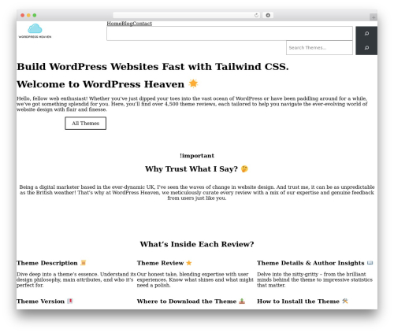Click heading "What's Inside Each Review?"

(x=197, y=244)
